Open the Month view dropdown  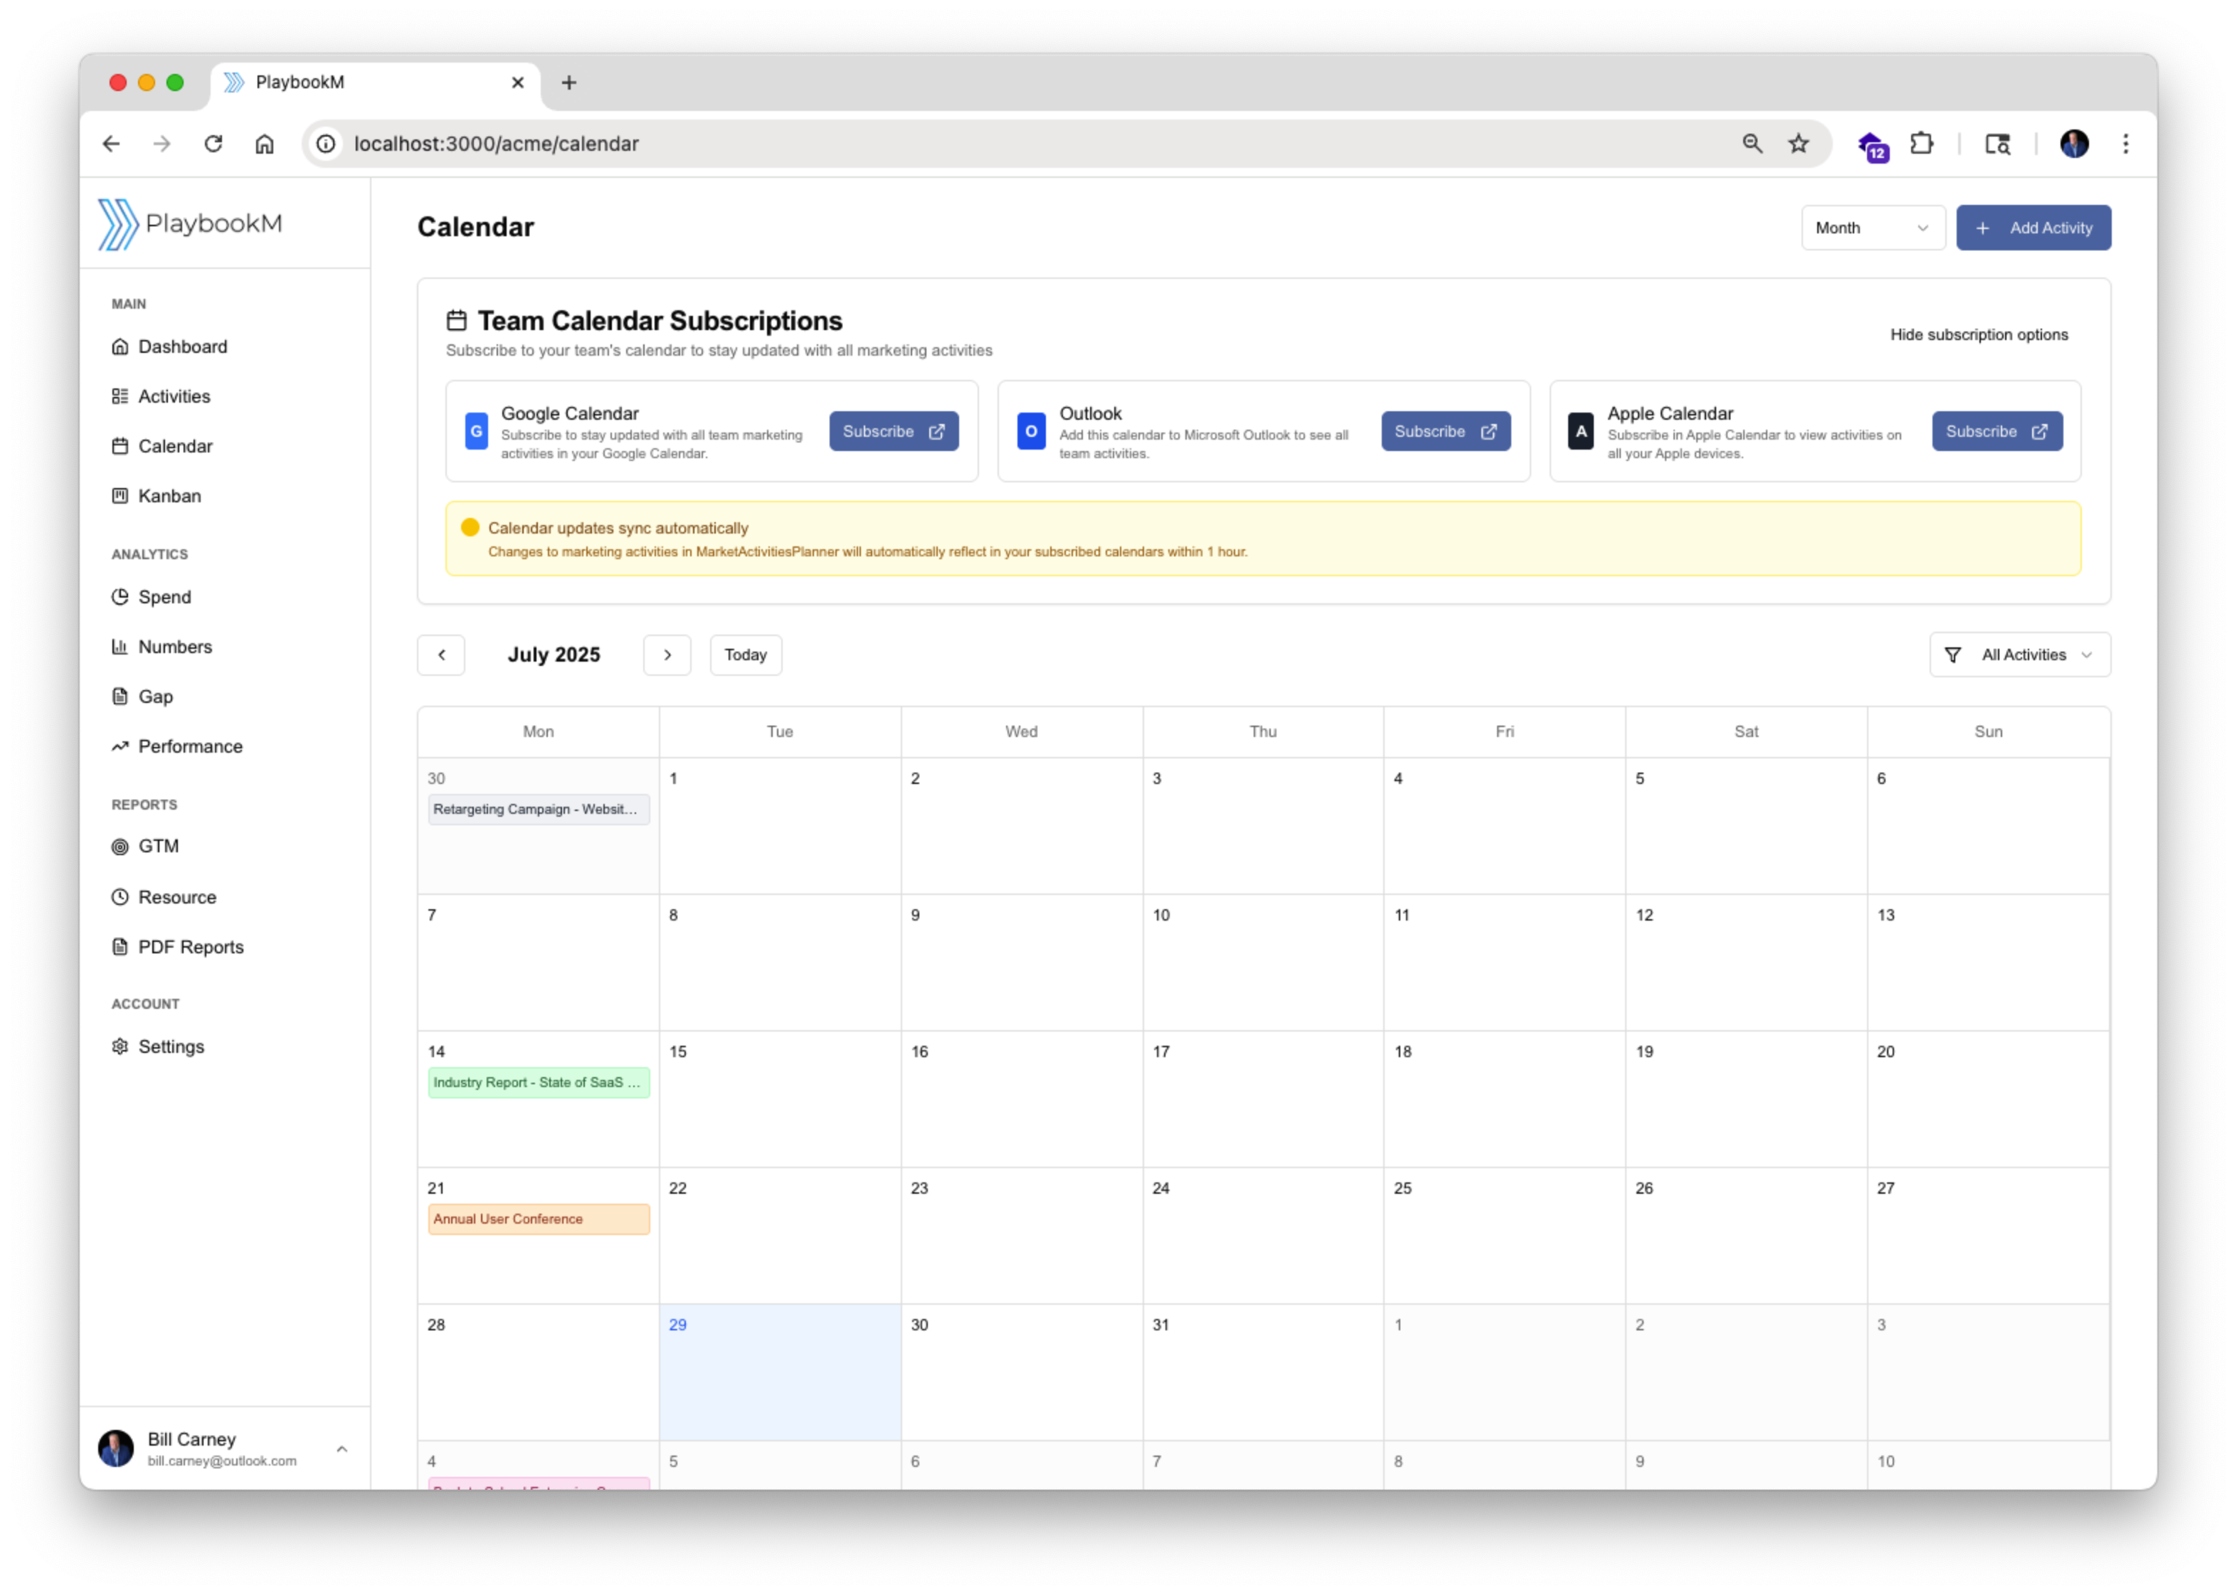pyautogui.click(x=1872, y=227)
